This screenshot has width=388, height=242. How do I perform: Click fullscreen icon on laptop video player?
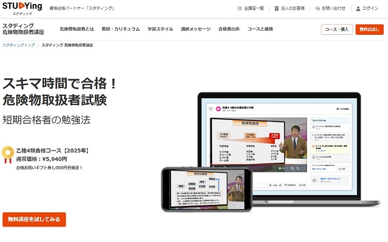pos(303,168)
